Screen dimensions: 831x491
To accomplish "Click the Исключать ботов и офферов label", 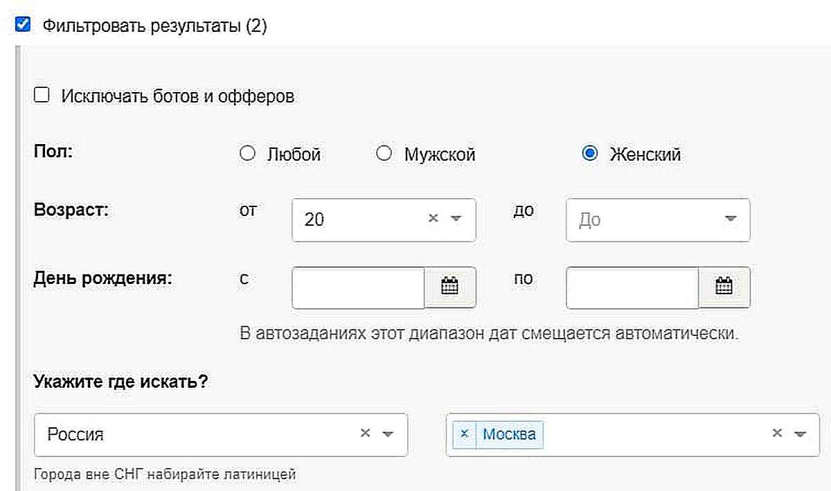I will click(x=177, y=96).
